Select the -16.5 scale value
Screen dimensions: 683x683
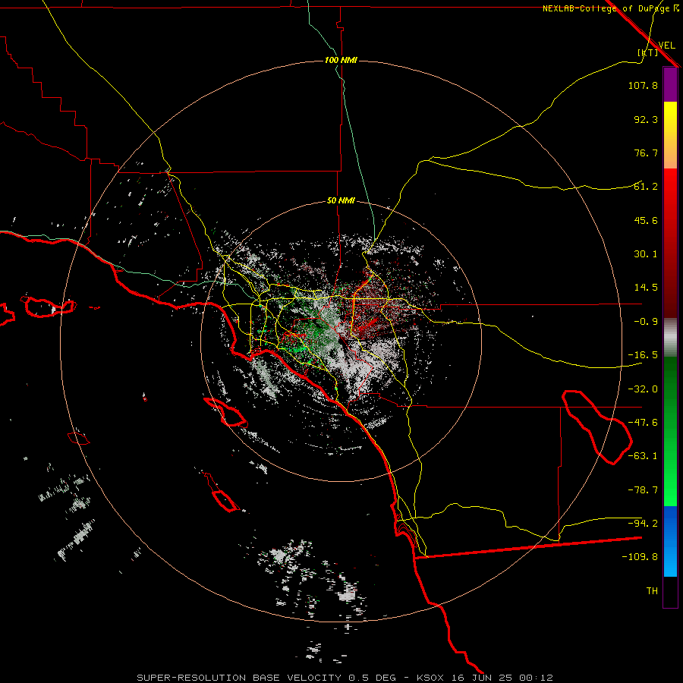point(643,355)
